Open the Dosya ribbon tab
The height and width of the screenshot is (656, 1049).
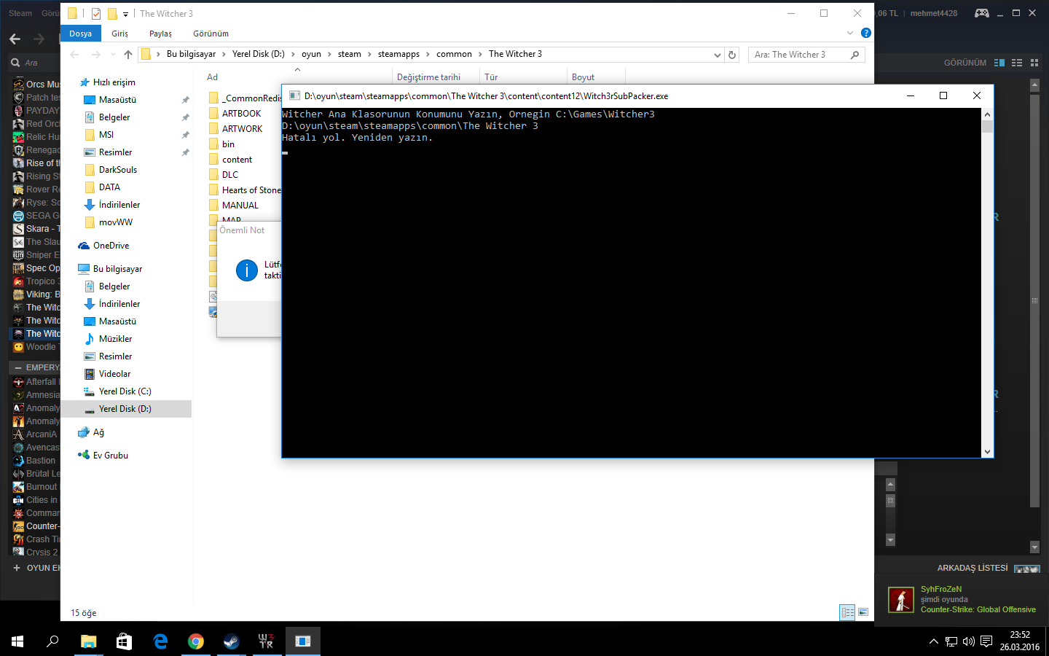[81, 34]
